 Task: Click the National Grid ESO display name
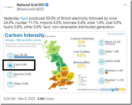[31, 5]
